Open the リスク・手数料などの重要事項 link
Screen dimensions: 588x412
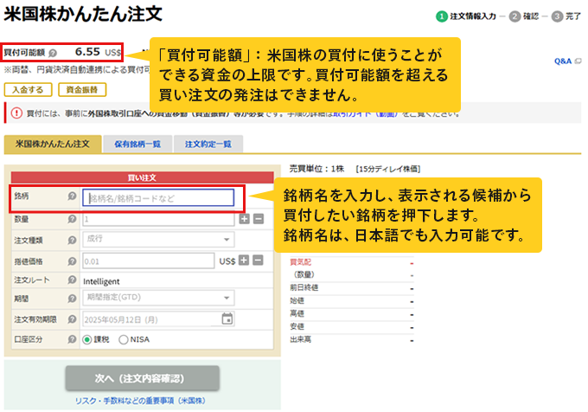[x=143, y=402]
